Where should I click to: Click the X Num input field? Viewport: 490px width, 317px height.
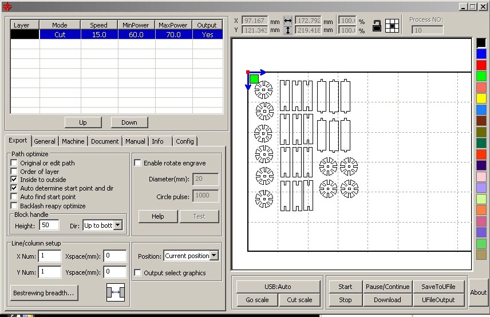(x=50, y=256)
